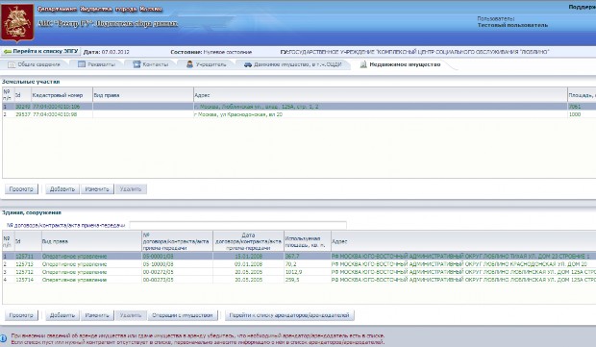596x347 pixels.
Task: Click Адрес header in buildings table
Action: [x=463, y=241]
